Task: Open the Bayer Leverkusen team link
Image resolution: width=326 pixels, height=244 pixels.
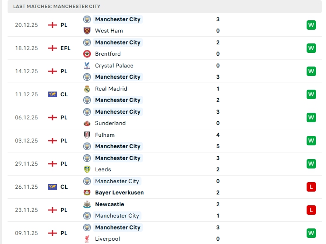Action: click(x=119, y=193)
